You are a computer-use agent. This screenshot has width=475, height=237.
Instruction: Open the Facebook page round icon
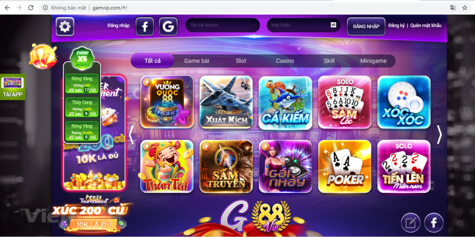(434, 223)
